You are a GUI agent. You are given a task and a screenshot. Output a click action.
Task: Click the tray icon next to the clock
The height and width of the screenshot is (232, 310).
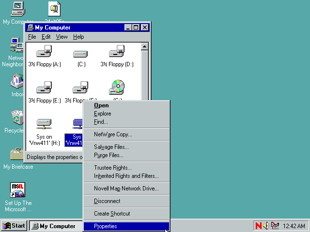tap(275, 226)
